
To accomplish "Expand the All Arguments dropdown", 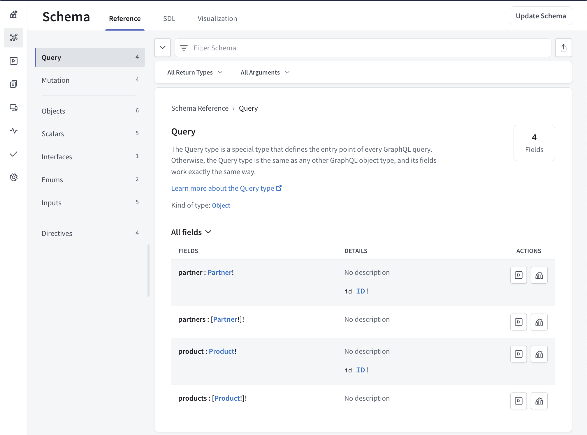I will (x=265, y=72).
